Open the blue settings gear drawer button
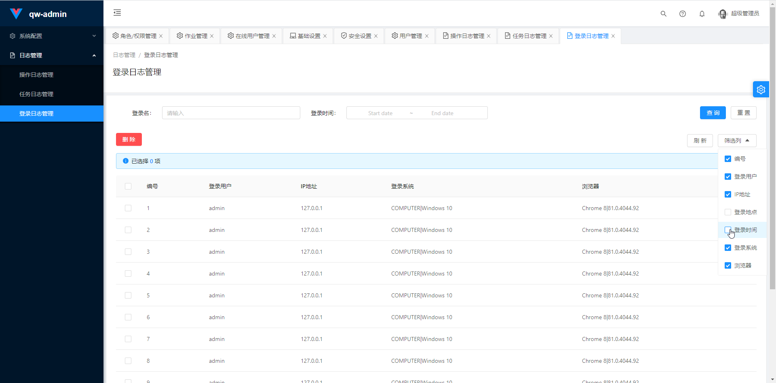Viewport: 776px width, 383px height. pos(761,89)
